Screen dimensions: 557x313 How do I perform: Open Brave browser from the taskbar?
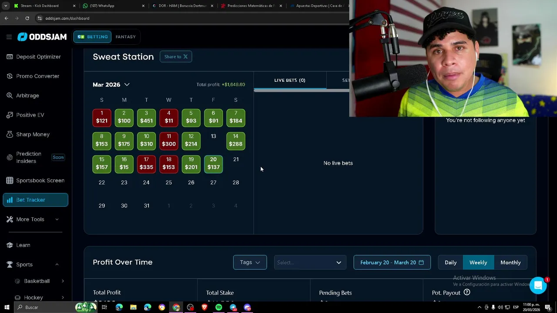pos(205,307)
